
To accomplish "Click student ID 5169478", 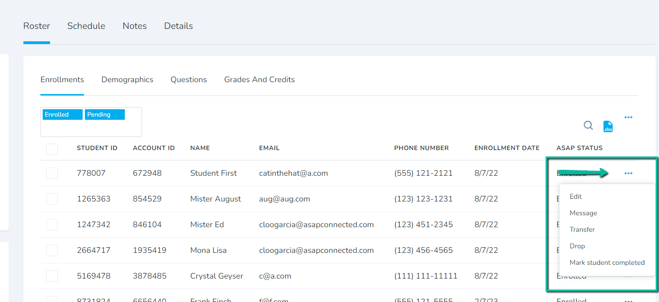I will click(94, 276).
